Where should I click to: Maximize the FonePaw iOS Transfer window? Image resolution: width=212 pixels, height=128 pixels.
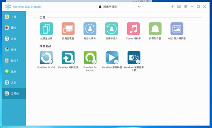198,7
